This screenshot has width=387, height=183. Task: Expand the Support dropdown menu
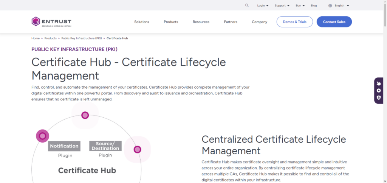tap(282, 5)
